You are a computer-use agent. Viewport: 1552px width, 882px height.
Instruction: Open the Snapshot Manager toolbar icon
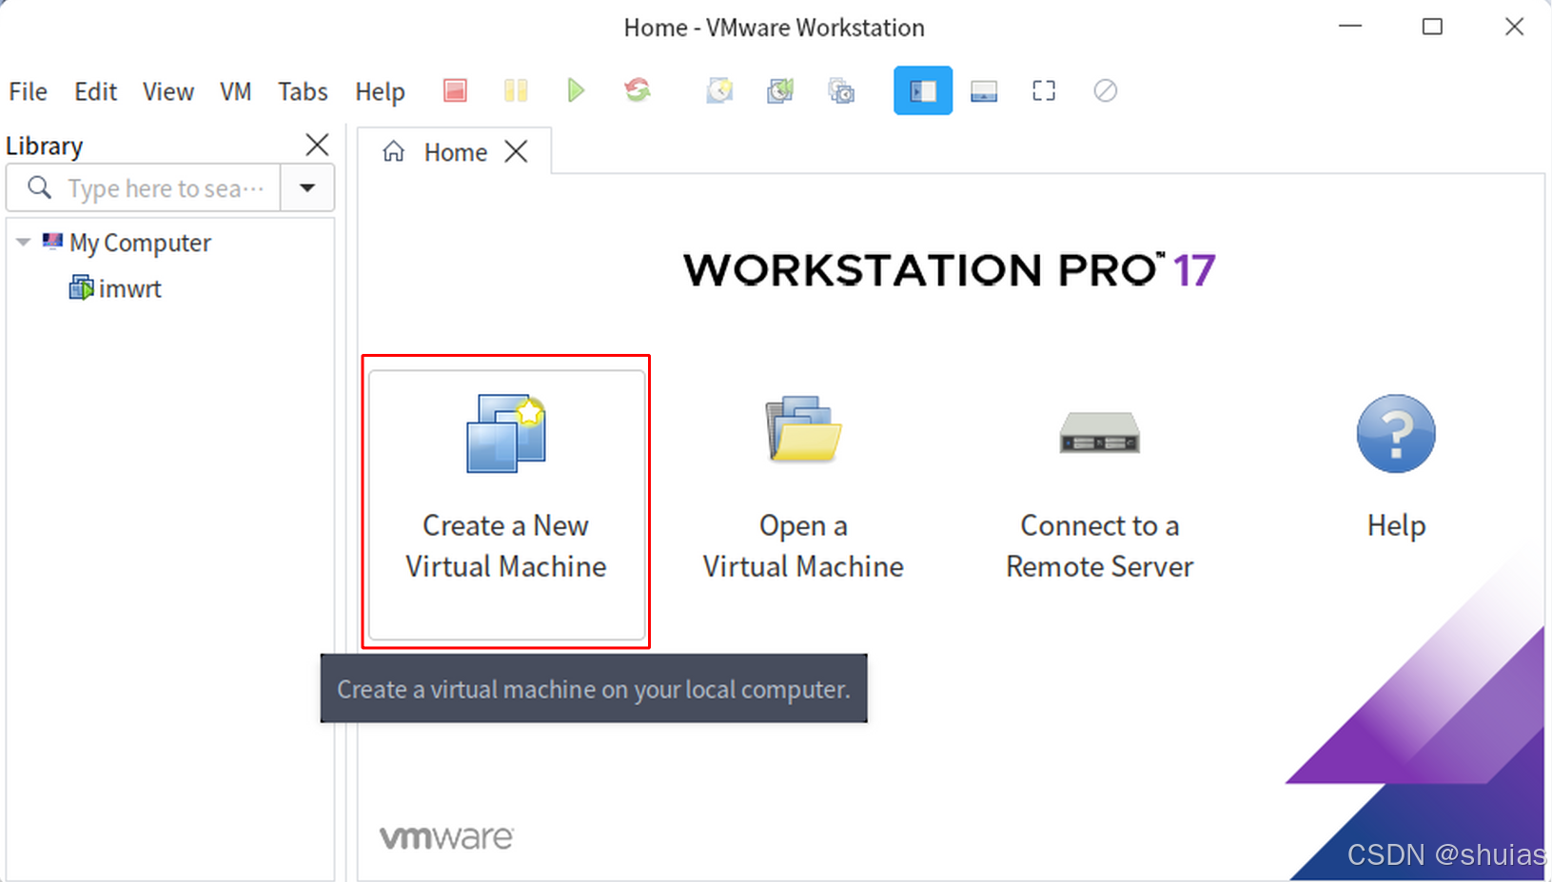point(841,90)
